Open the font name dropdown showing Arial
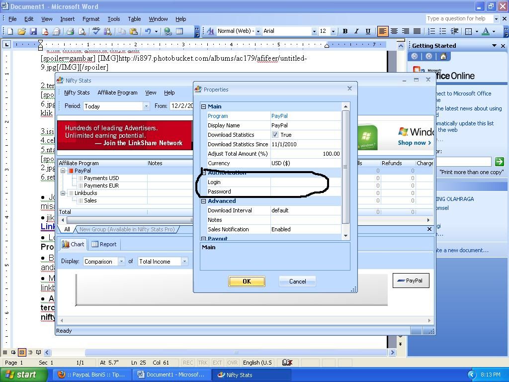Image resolution: width=509 pixels, height=382 pixels. [314, 31]
